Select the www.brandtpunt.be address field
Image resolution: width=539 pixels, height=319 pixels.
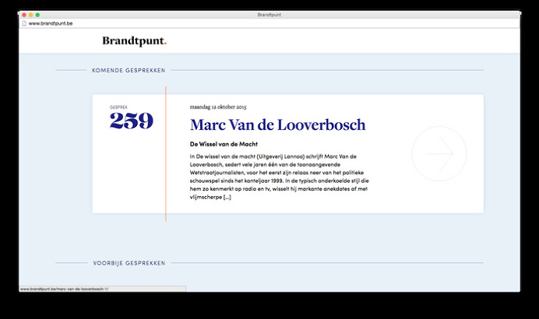coord(269,23)
